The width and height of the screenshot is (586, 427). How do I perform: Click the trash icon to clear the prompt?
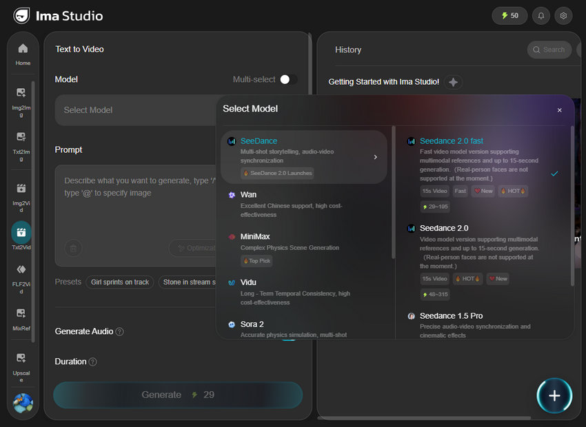(x=73, y=248)
